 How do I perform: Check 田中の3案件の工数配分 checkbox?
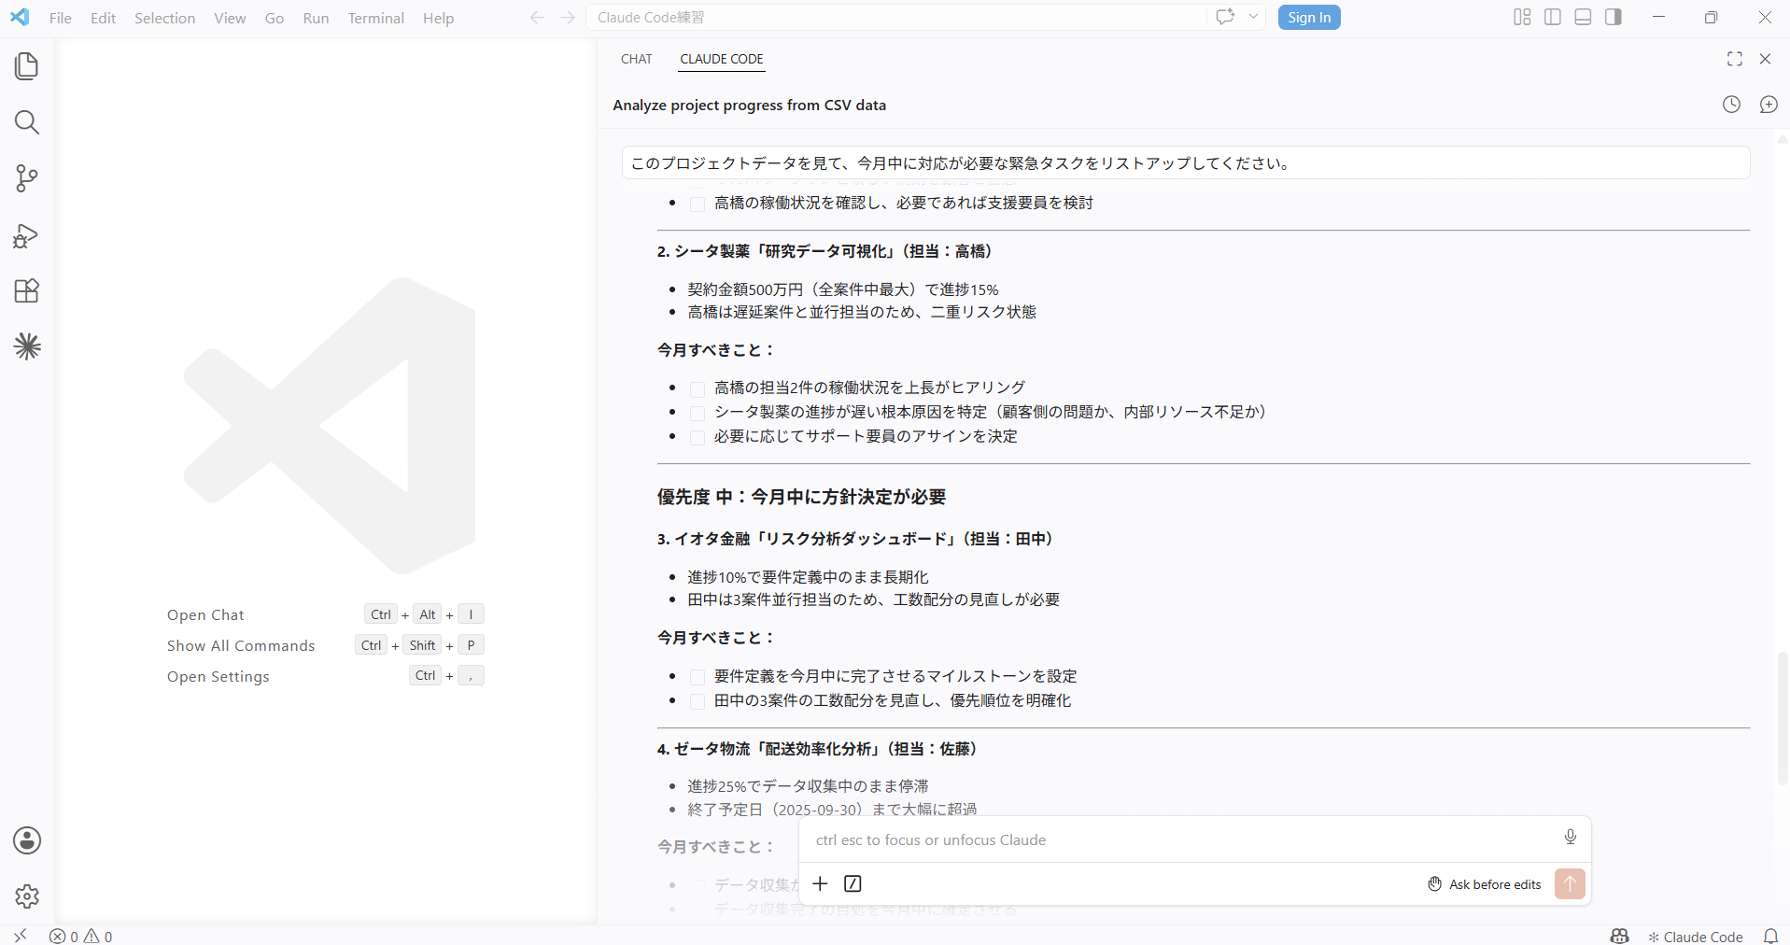[698, 701]
